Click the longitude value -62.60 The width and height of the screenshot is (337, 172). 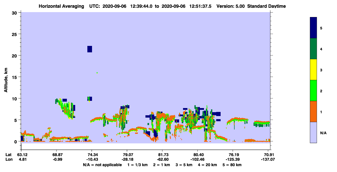tap(162, 159)
